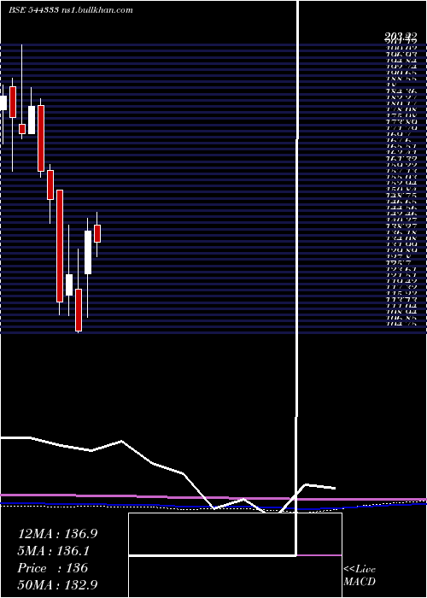Click the BSE 544333 ns1.bullkhan.com title text

tap(71, 10)
